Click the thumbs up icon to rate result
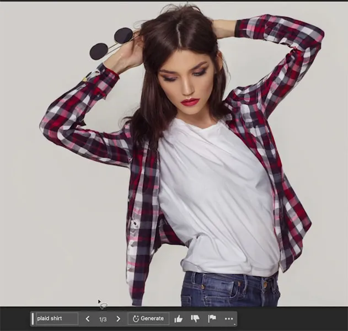Viewport: 348px width, 331px height. (x=178, y=319)
